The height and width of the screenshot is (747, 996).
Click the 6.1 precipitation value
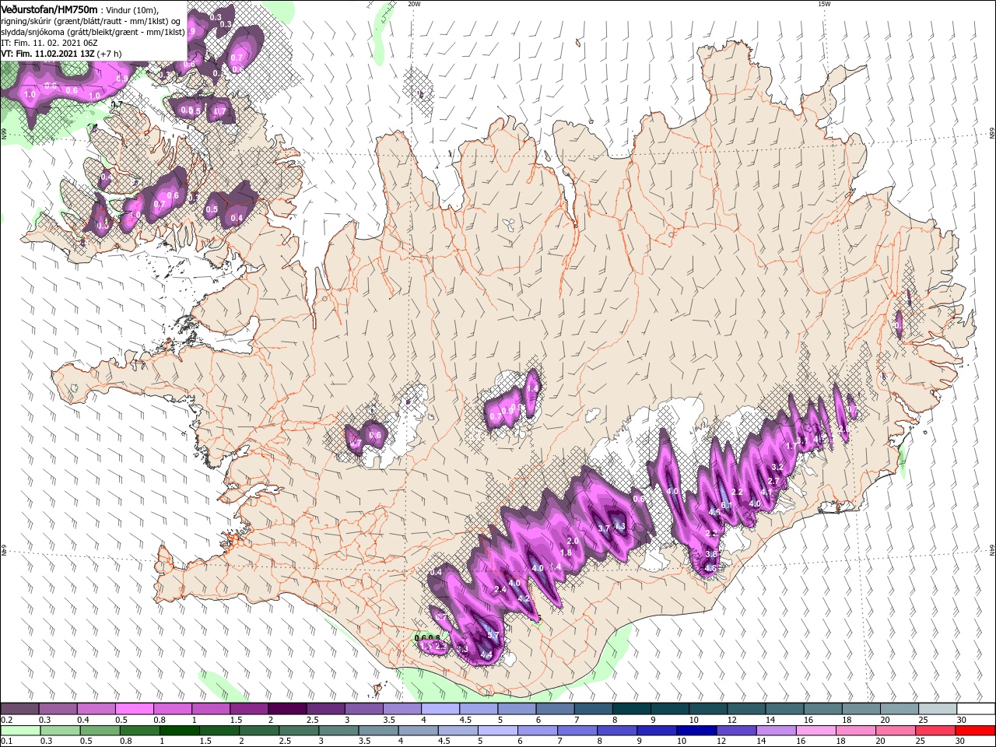click(x=728, y=505)
